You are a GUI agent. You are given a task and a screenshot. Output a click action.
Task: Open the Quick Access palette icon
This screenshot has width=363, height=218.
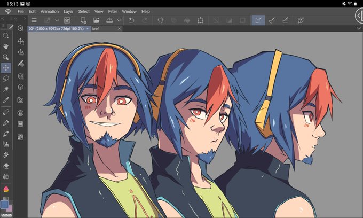(x=20, y=28)
